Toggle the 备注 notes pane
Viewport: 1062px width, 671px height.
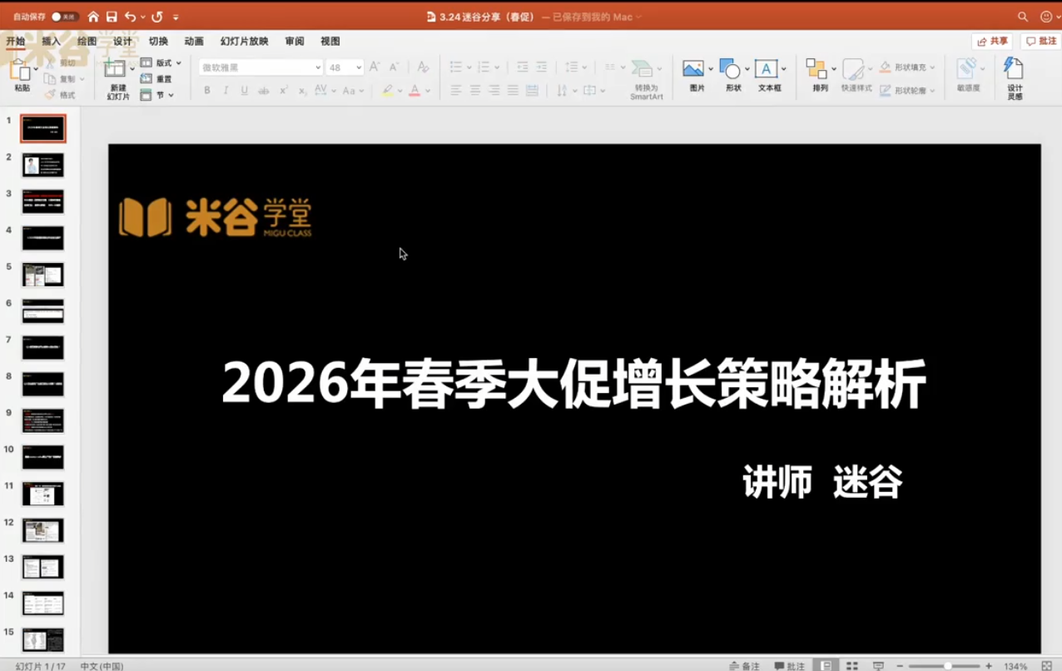(744, 666)
